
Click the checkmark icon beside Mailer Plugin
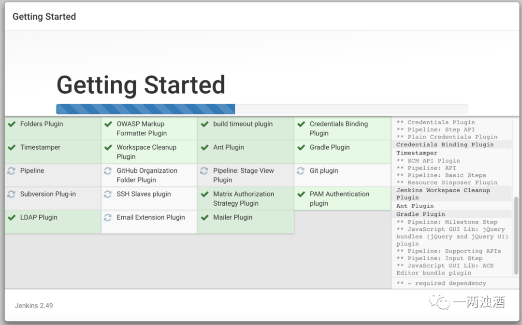pyautogui.click(x=205, y=218)
